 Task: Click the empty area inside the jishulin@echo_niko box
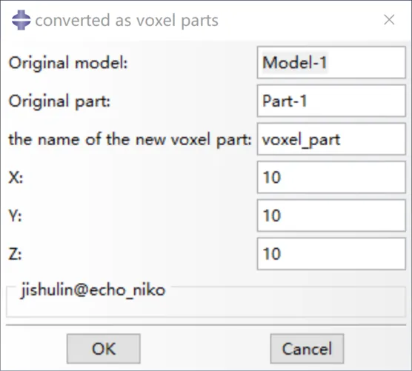coord(206,306)
